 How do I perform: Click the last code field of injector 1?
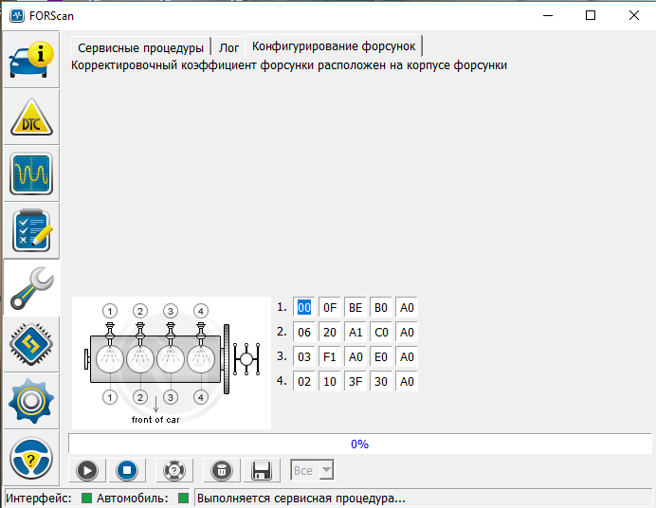click(407, 308)
